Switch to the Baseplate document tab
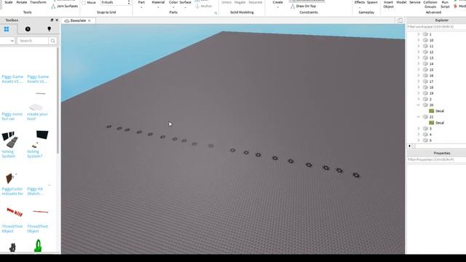 [x=78, y=21]
